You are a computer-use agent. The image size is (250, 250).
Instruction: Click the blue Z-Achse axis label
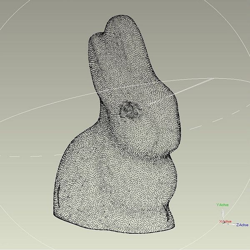(242, 225)
